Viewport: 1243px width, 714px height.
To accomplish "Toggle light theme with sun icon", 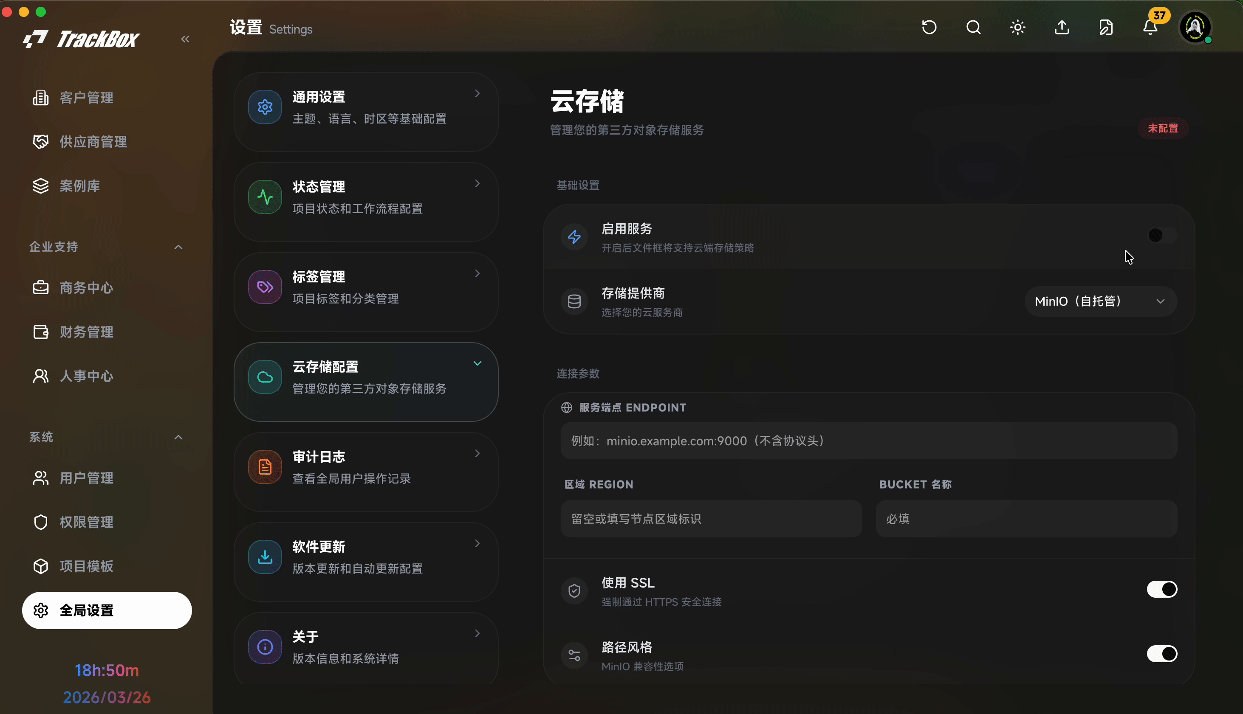I will pos(1018,27).
